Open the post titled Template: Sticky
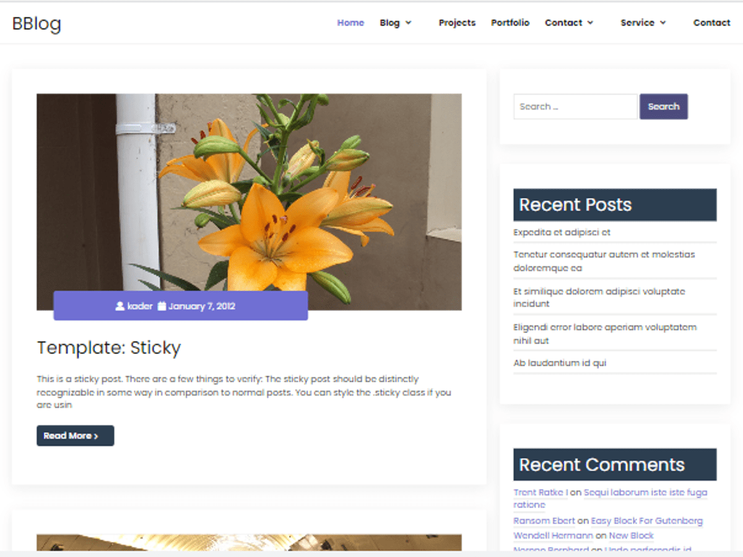Image resolution: width=743 pixels, height=557 pixels. pyautogui.click(x=109, y=348)
